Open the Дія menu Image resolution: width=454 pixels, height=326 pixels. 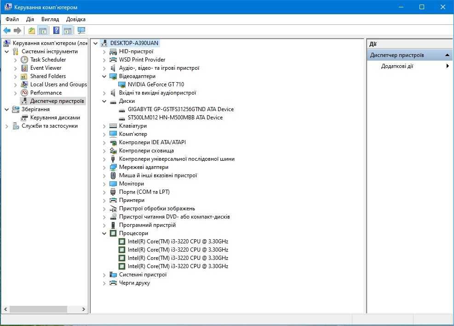pyautogui.click(x=30, y=19)
